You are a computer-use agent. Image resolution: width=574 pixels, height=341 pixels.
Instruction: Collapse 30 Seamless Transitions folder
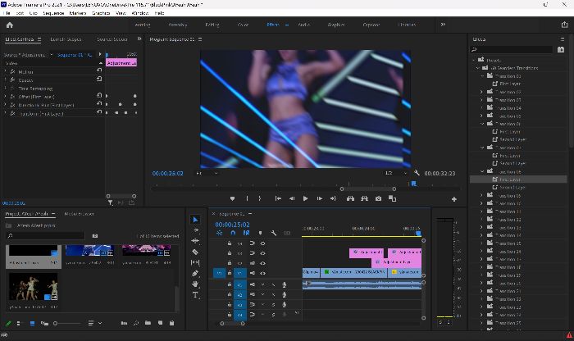[x=478, y=68]
